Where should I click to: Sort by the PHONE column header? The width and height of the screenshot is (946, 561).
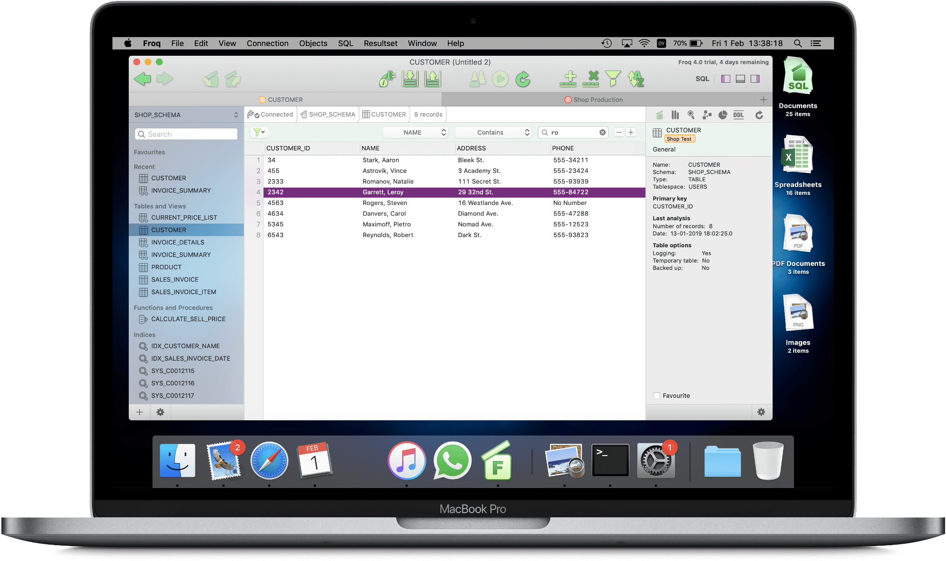(597, 148)
